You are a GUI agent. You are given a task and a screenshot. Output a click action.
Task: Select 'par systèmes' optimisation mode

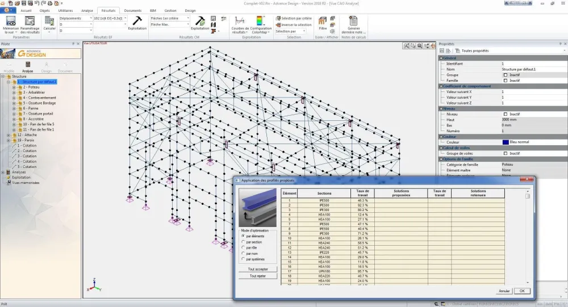[243, 259]
